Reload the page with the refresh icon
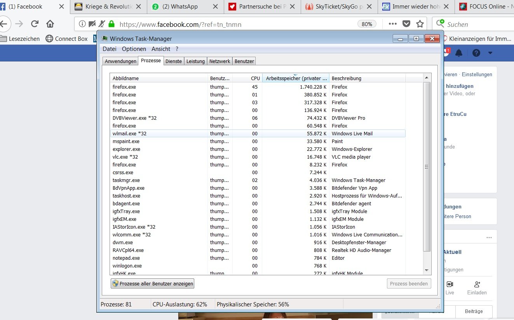Image resolution: width=514 pixels, height=320 pixels. coord(35,24)
